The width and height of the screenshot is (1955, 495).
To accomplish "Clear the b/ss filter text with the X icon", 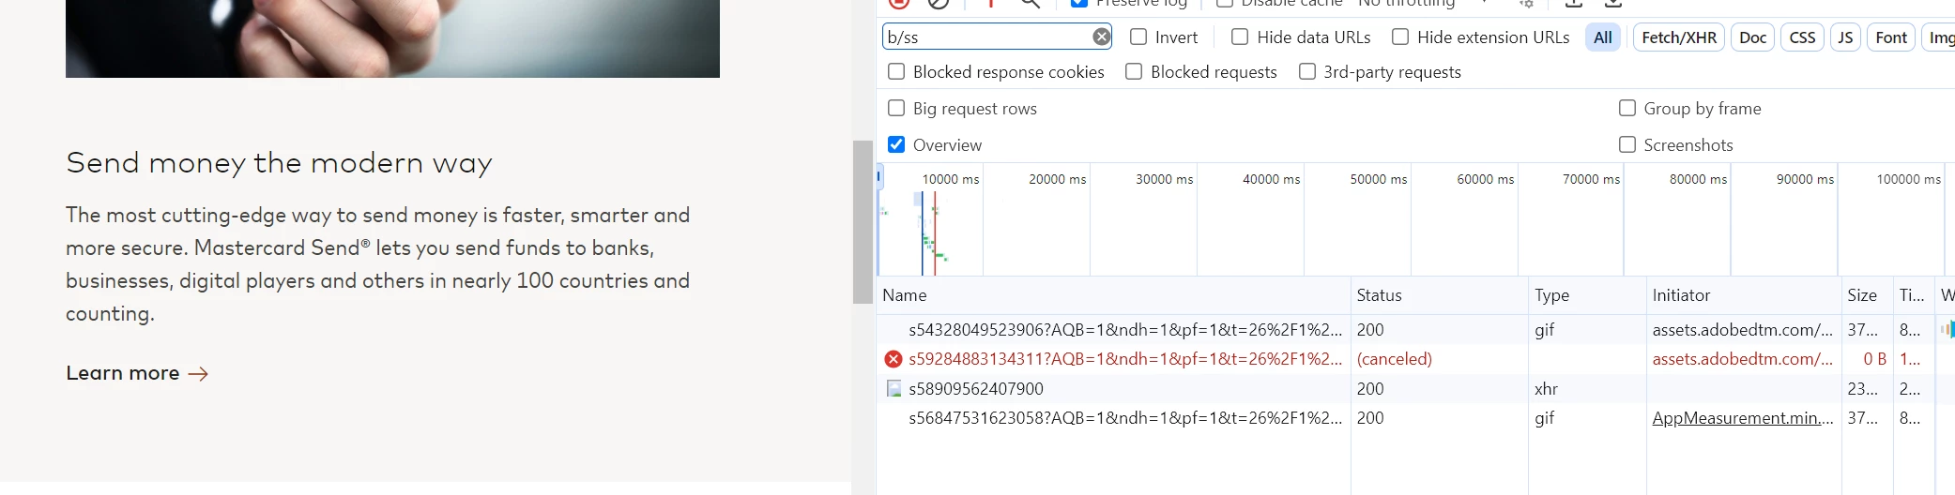I will 1102,37.
